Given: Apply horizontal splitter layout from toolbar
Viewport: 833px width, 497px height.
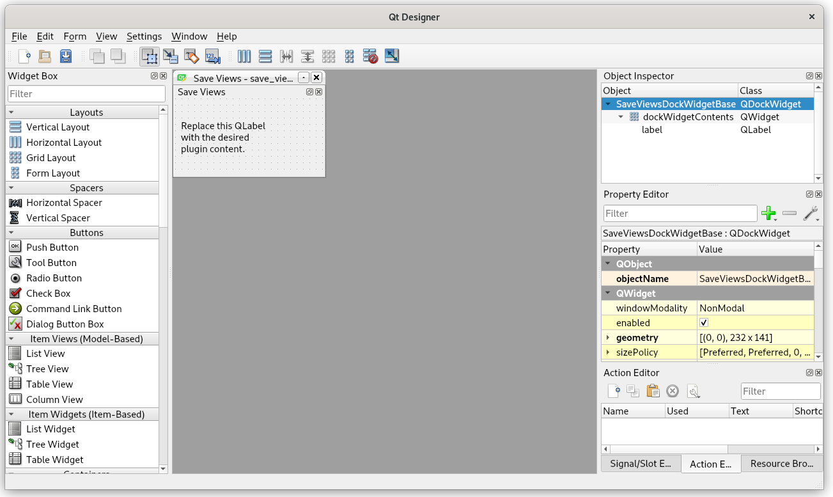Looking at the screenshot, I should click(286, 56).
